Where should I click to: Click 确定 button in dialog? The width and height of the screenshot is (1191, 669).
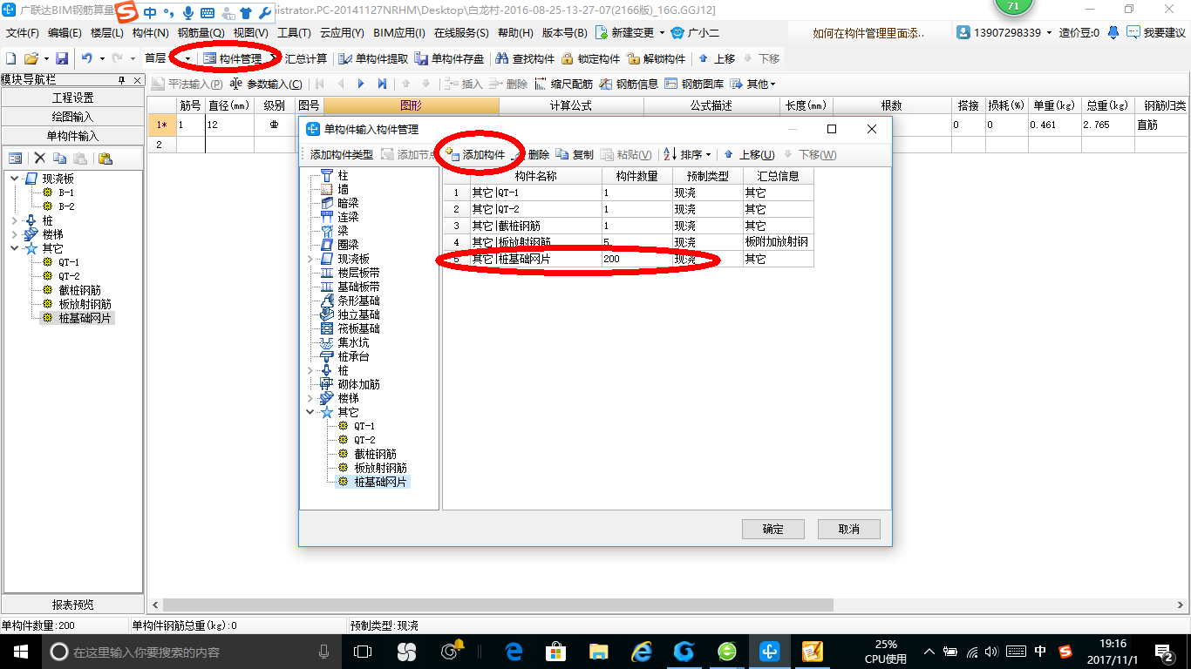772,529
